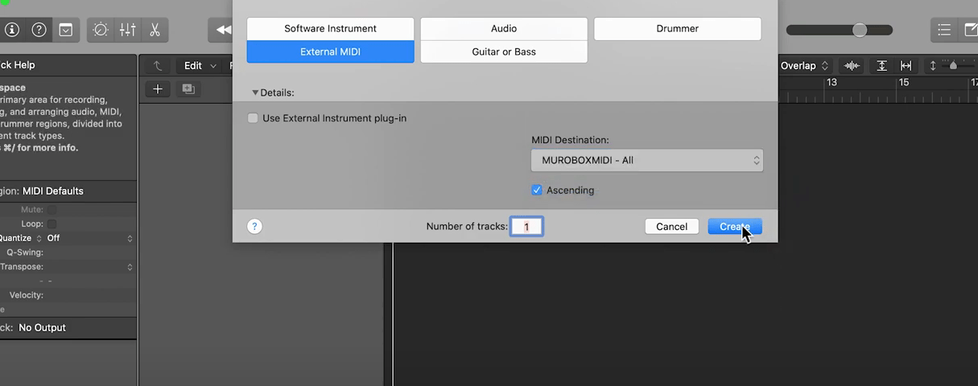Open the Inspector with the info icon
978x386 pixels.
coord(11,30)
